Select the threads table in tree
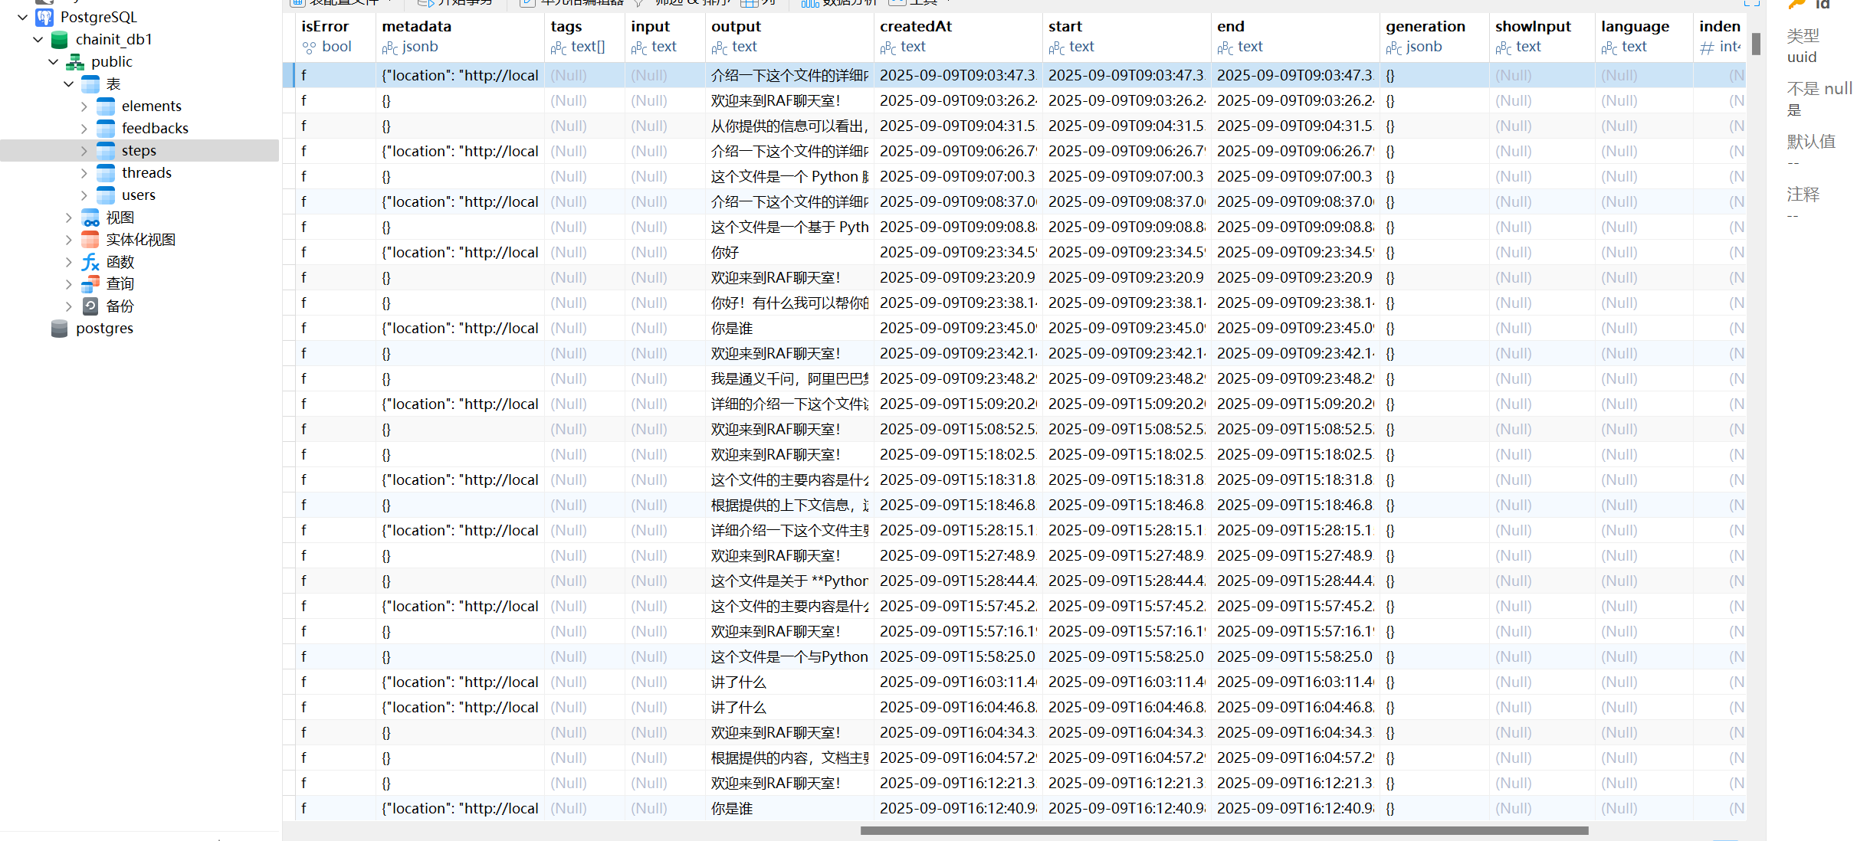The image size is (1857, 841). point(146,173)
